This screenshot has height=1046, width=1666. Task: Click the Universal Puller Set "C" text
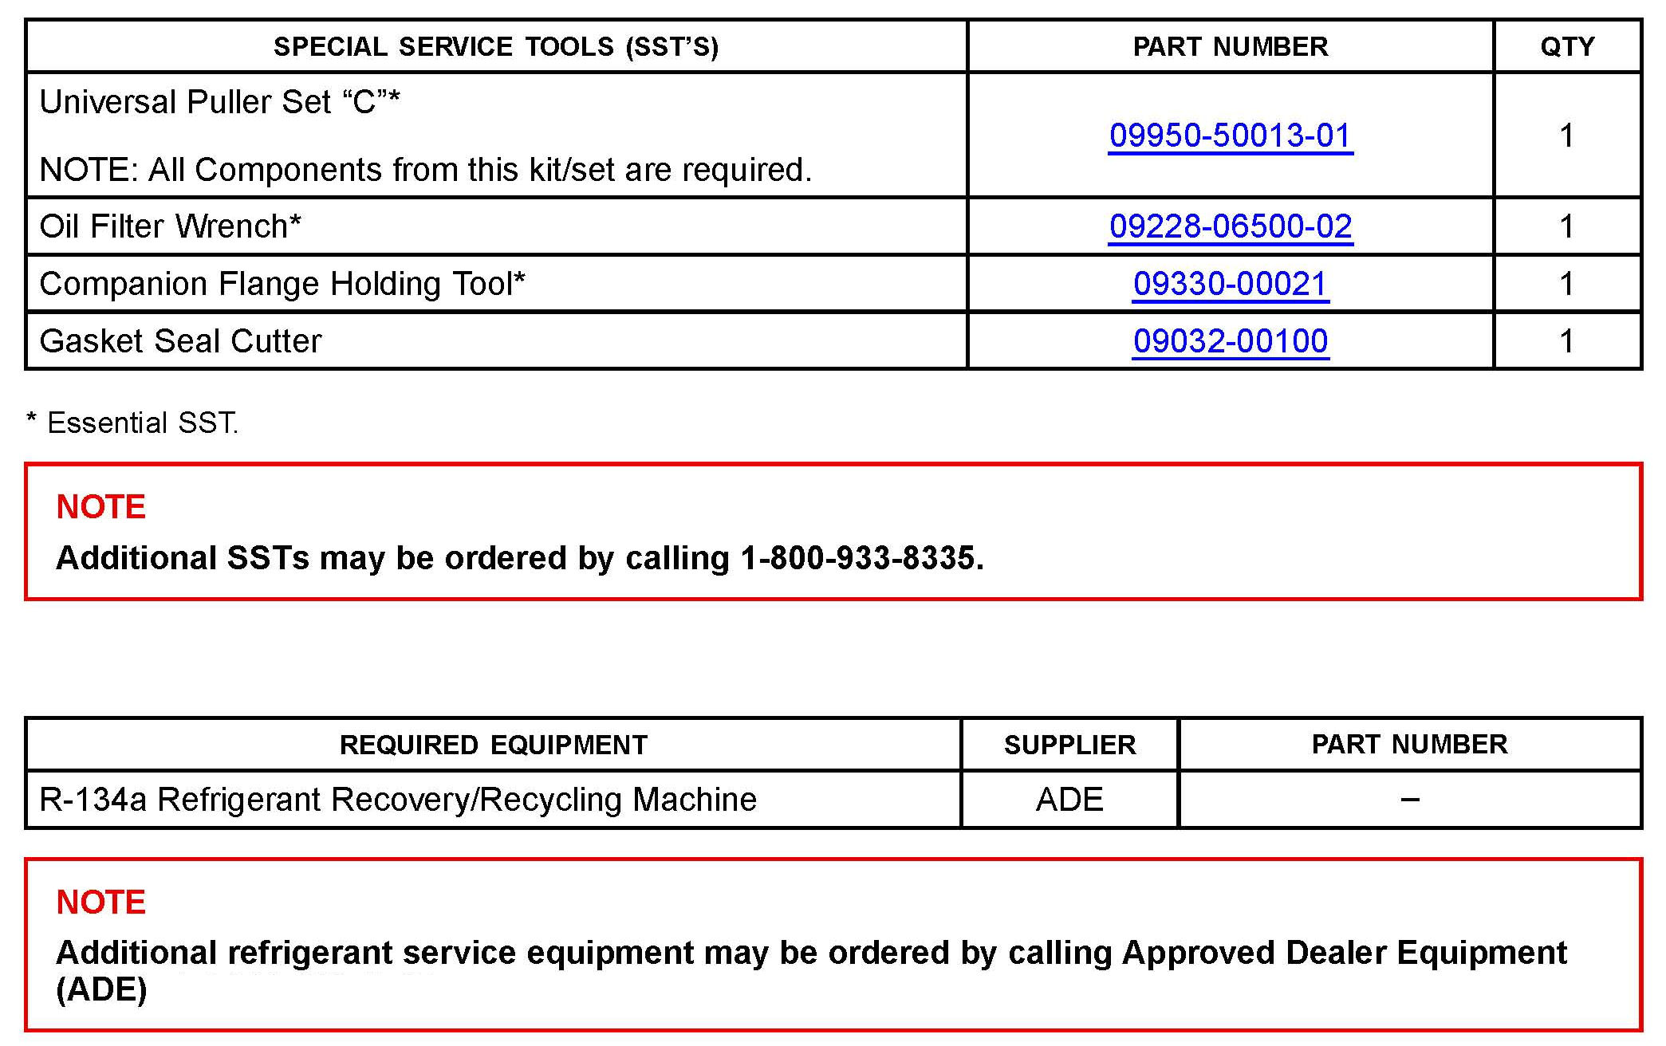(219, 102)
